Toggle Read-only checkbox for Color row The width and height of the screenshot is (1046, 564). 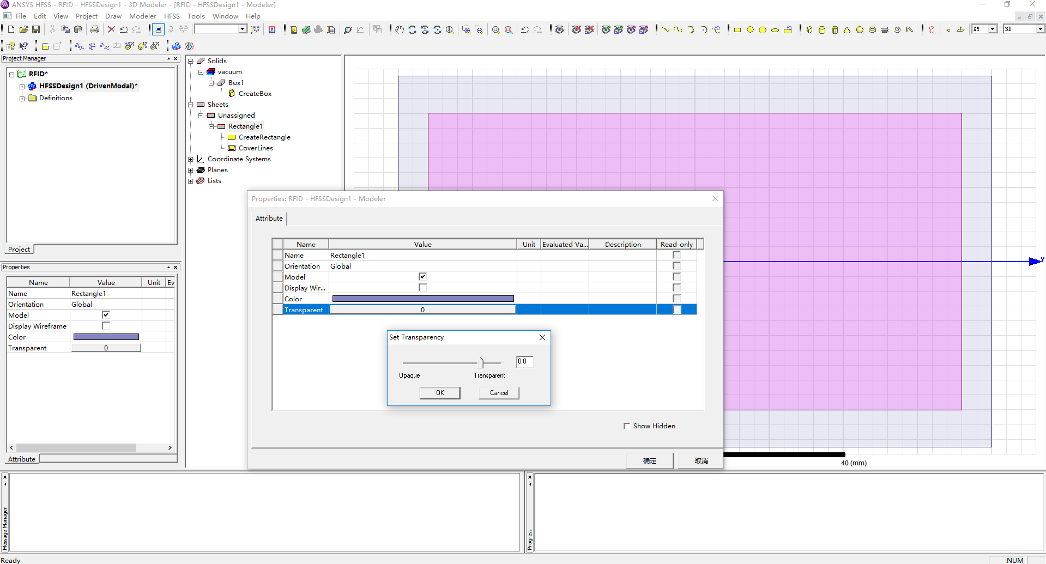coord(676,299)
